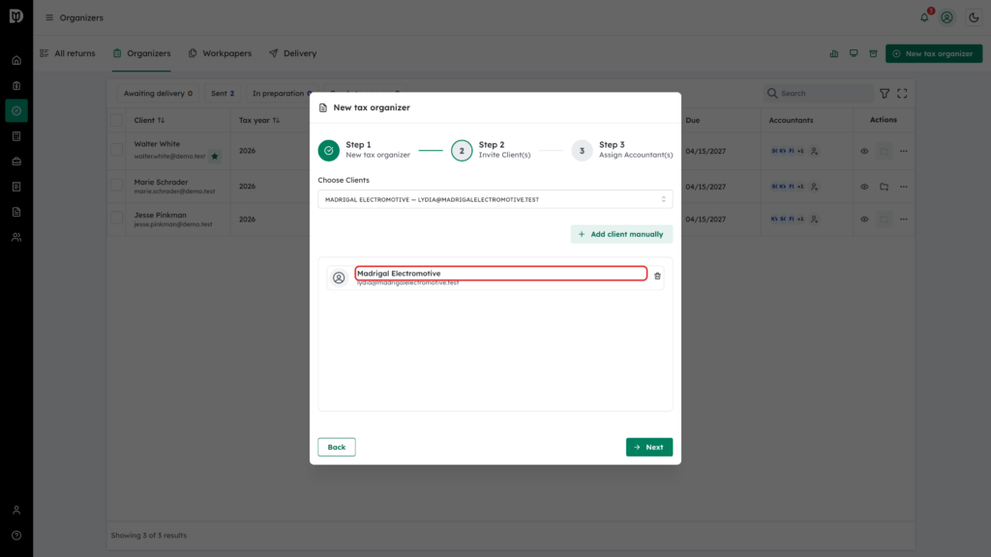This screenshot has height=557, width=991.
Task: Open the archive icon in the toolbar
Action: pyautogui.click(x=874, y=54)
